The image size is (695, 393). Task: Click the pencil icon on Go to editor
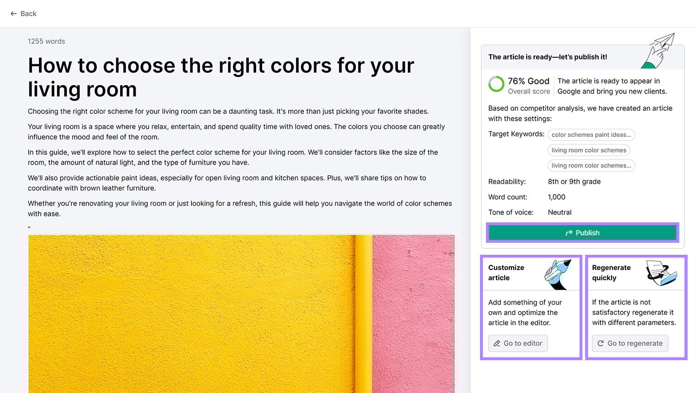pyautogui.click(x=497, y=343)
